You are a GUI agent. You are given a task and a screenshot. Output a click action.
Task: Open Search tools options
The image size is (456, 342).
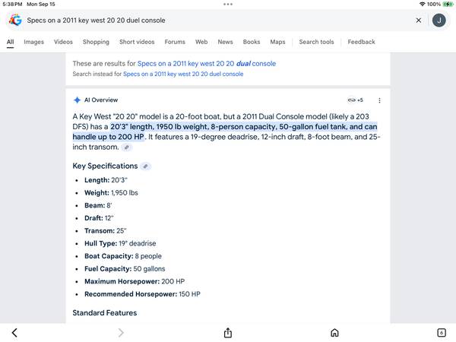click(316, 42)
